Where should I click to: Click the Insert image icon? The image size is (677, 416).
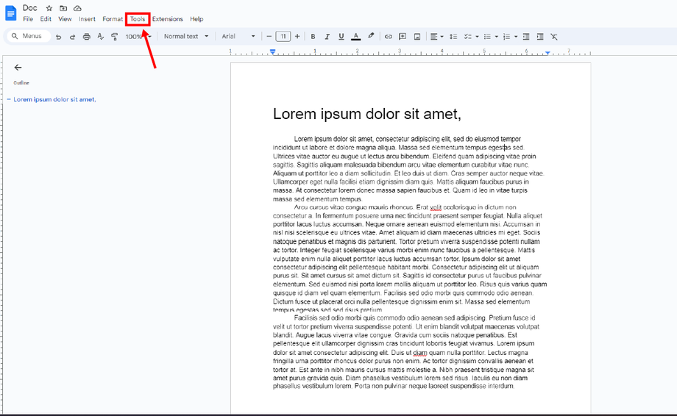point(417,37)
